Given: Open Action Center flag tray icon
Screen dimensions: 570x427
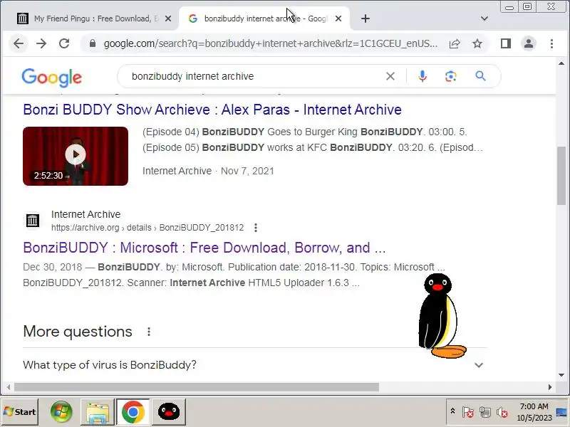Looking at the screenshot, I should (x=468, y=413).
